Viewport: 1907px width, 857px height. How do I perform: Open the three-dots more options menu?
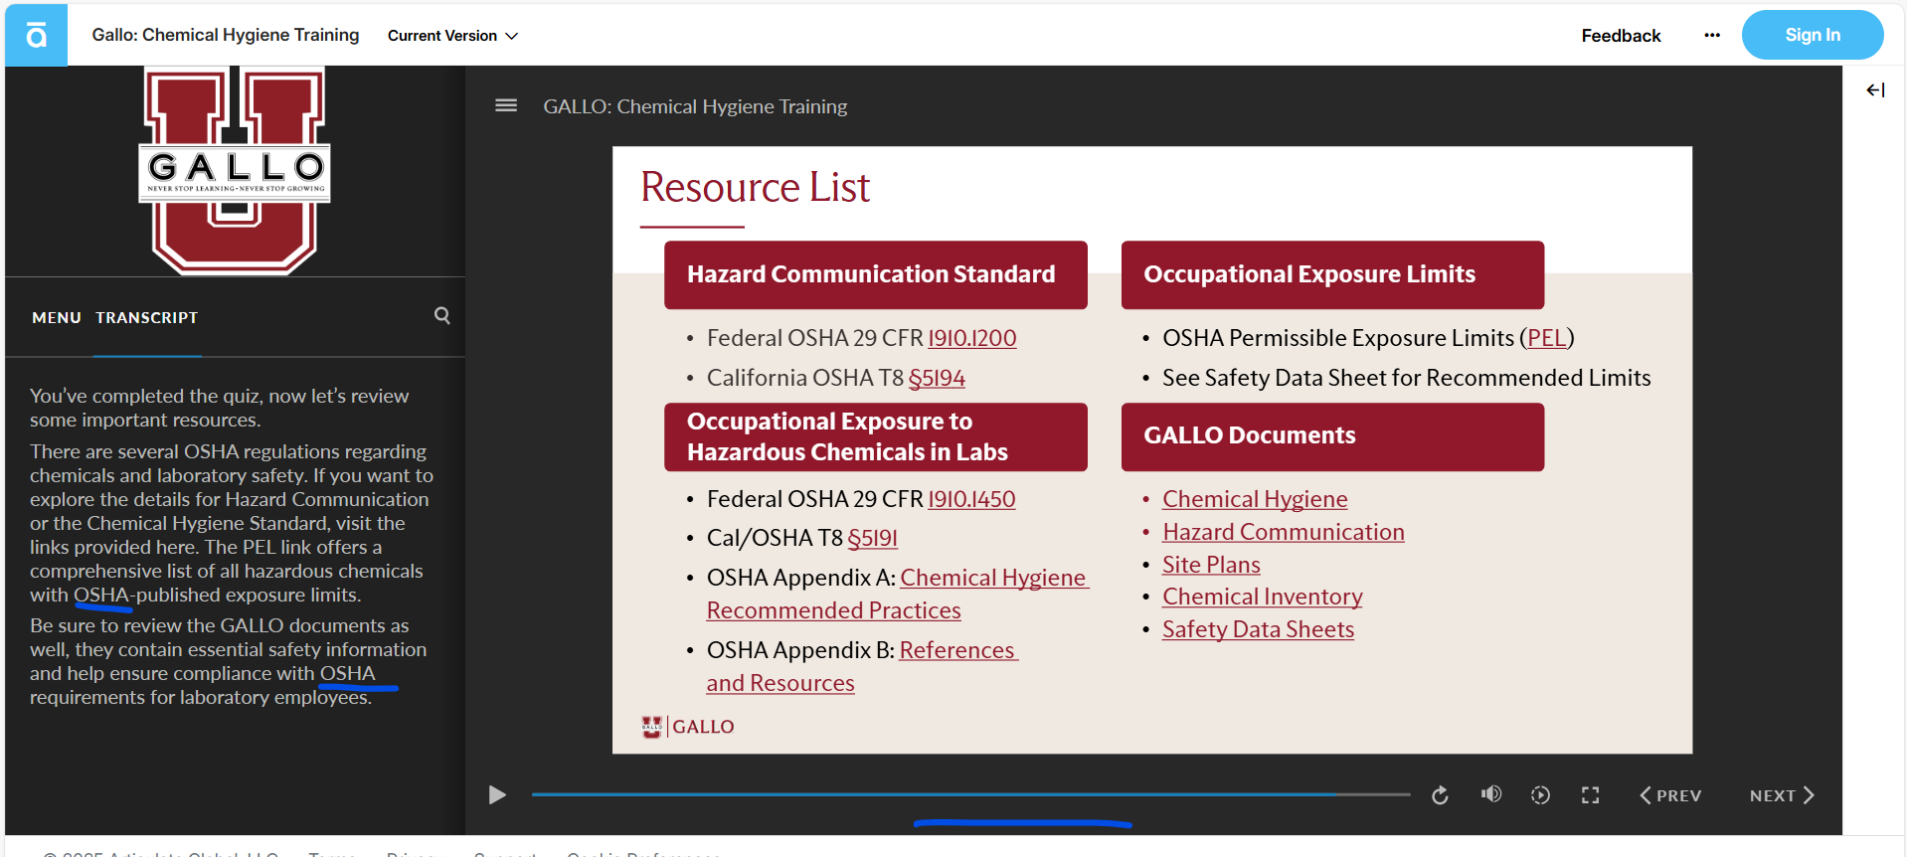pos(1712,36)
